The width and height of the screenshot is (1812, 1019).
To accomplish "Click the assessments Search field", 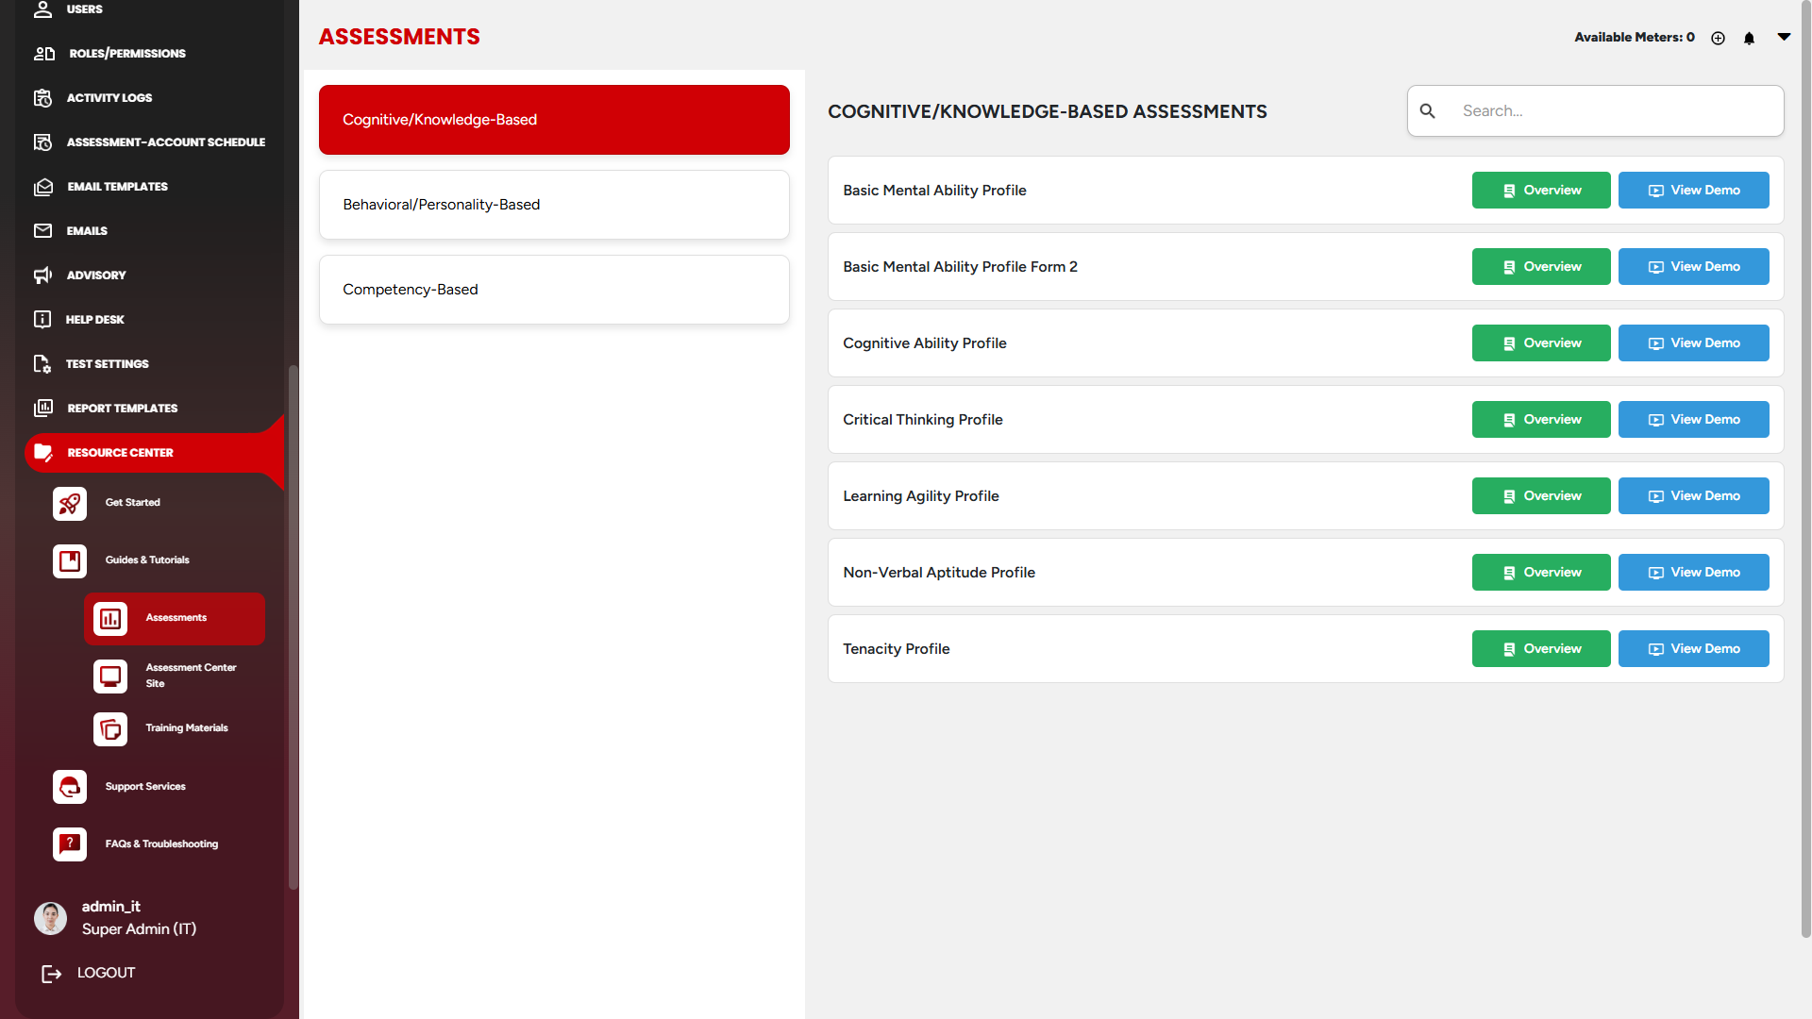I will pos(1614,111).
